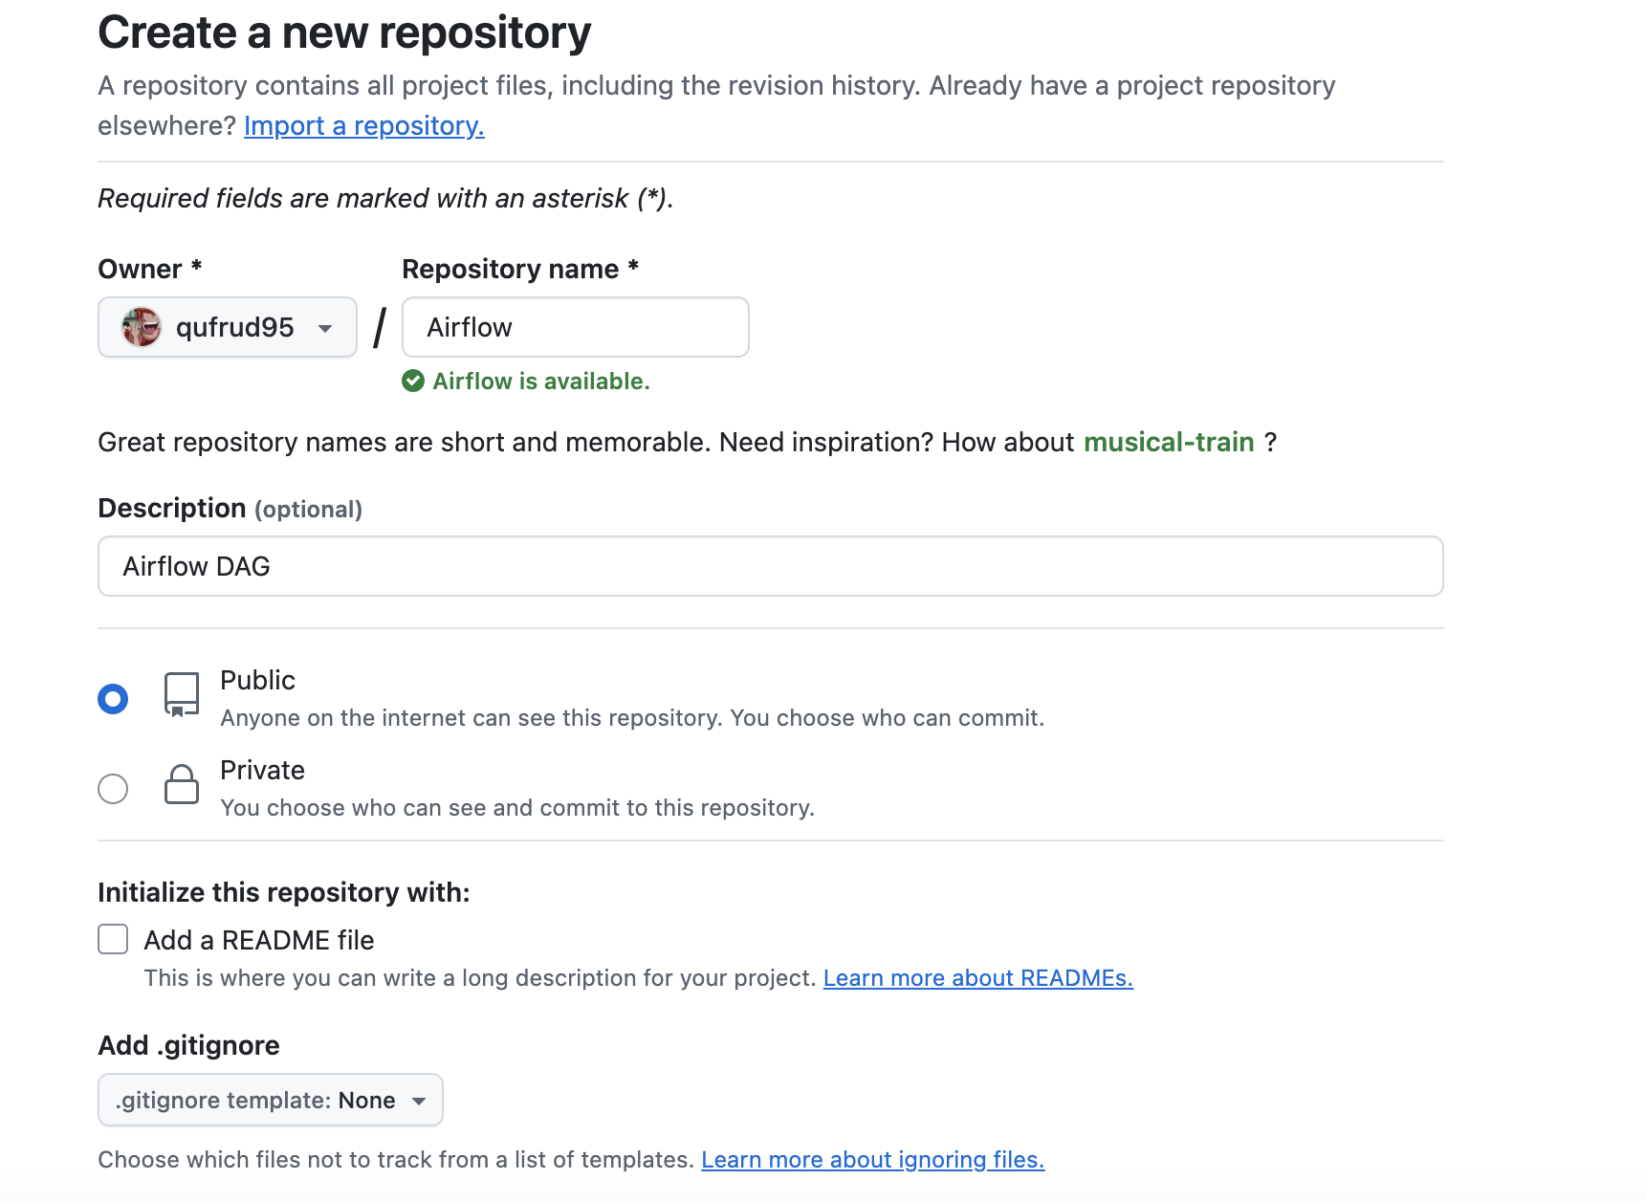This screenshot has height=1201, width=1645.
Task: Focus the Description text field
Action: coord(770,566)
